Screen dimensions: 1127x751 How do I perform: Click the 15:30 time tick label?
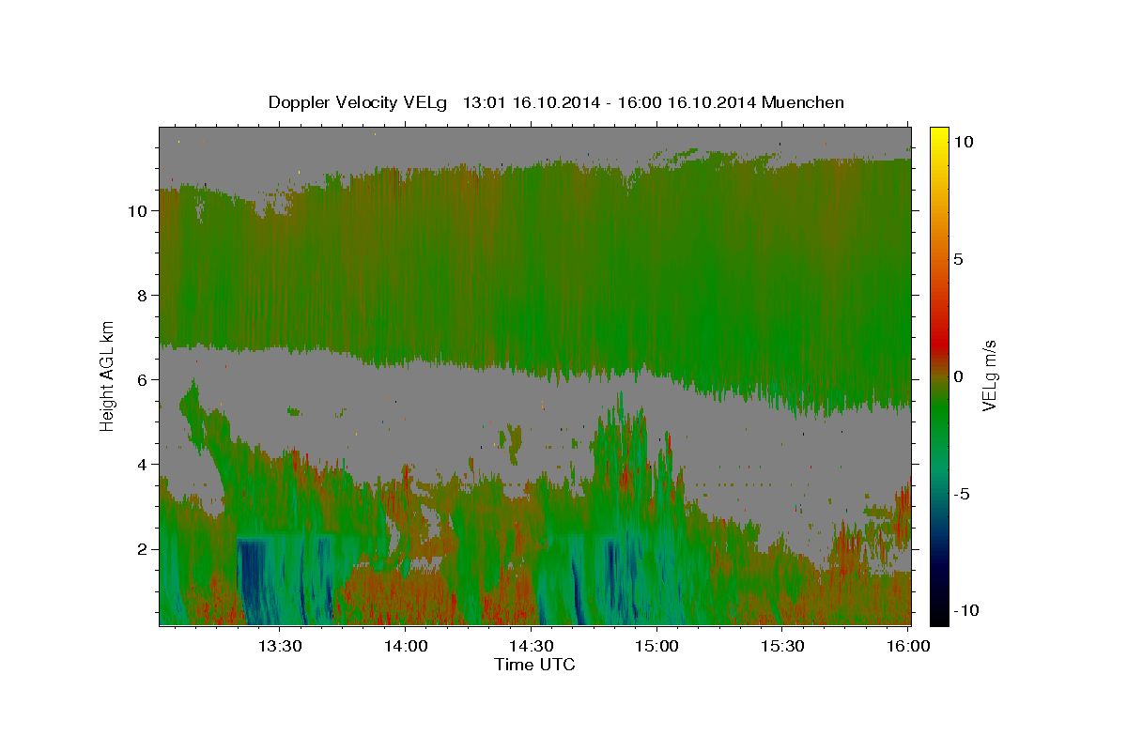pyautogui.click(x=781, y=647)
